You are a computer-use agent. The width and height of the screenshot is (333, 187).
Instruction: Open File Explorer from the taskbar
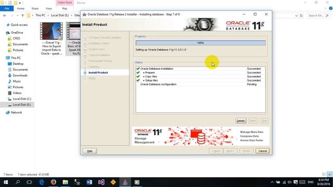[x=65, y=182]
